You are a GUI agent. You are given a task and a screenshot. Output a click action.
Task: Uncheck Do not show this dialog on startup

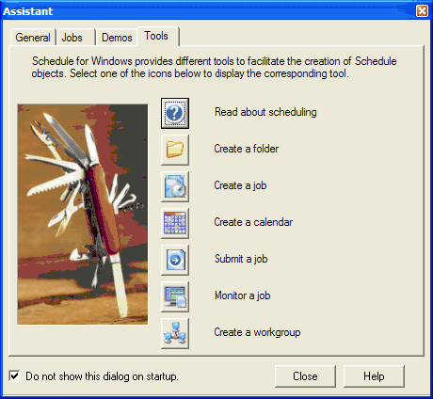point(14,375)
